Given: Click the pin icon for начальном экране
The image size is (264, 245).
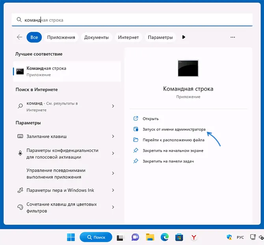Looking at the screenshot, I should click(x=136, y=150).
